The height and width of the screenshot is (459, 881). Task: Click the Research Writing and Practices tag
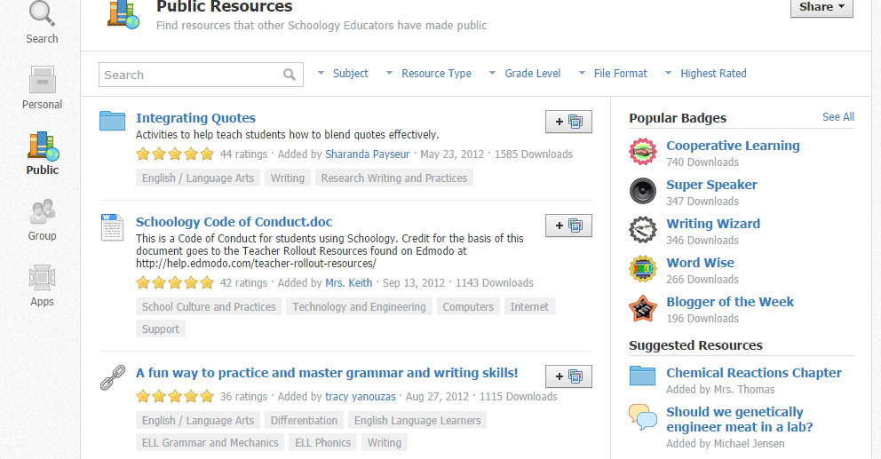[393, 178]
